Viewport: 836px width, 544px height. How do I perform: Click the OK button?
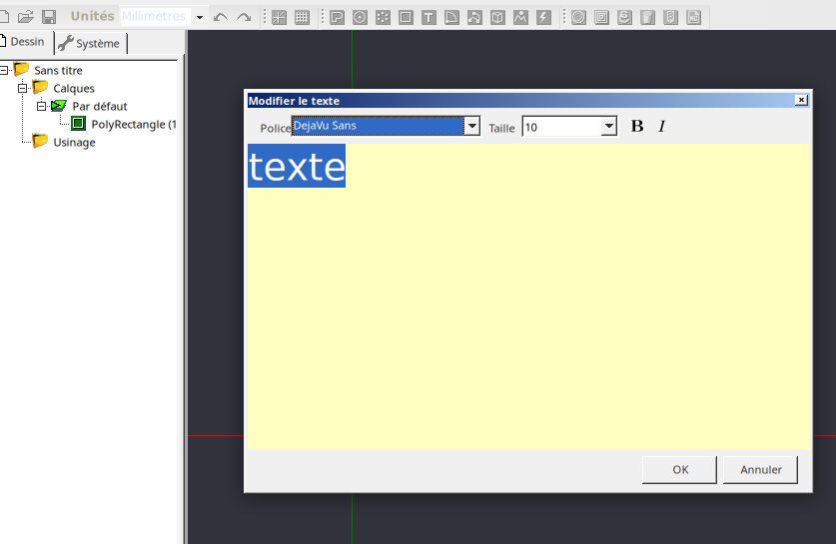[x=679, y=469]
